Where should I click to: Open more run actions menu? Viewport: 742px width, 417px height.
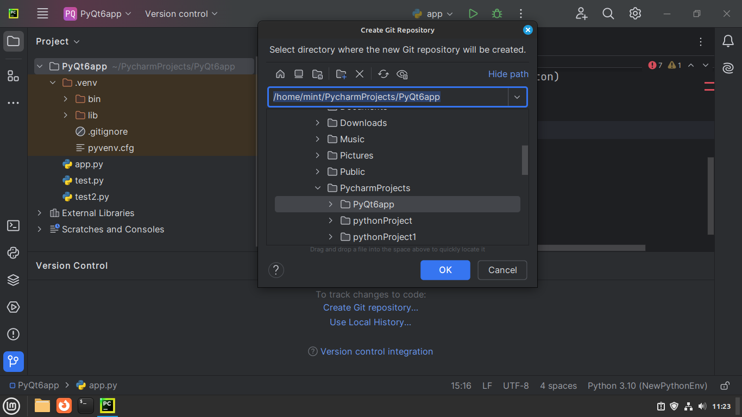[520, 14]
